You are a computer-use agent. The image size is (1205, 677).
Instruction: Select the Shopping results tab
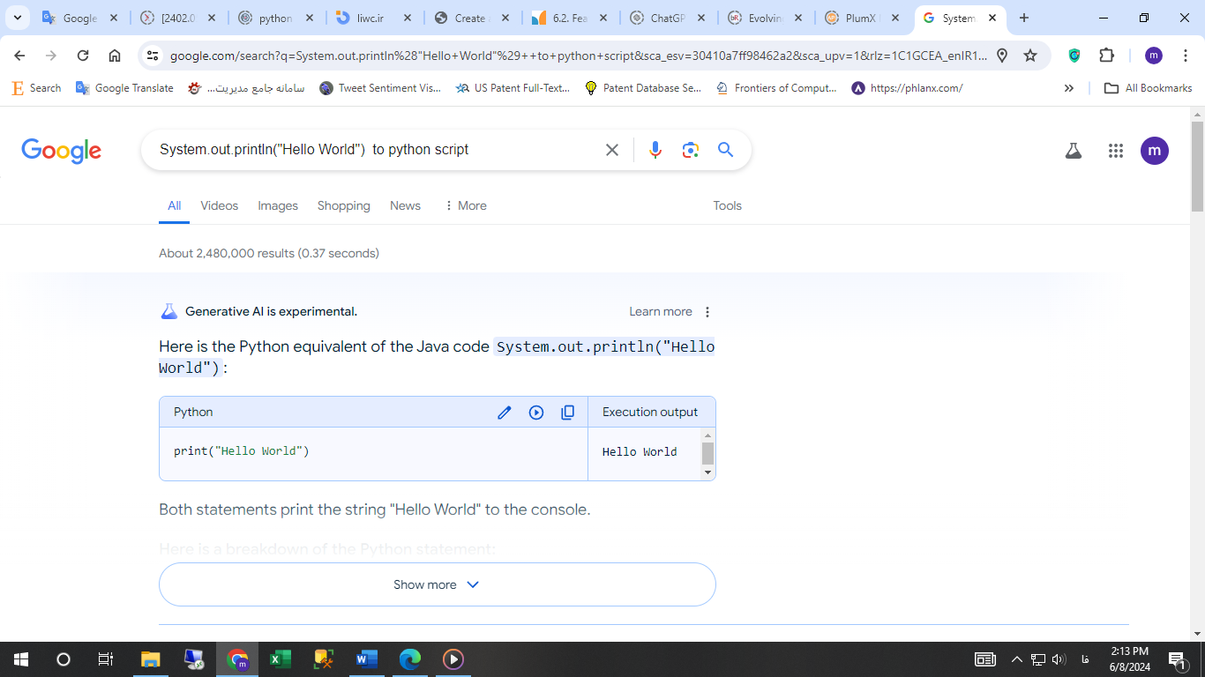344,205
